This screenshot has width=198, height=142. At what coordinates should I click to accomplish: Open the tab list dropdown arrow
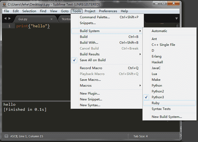click(x=176, y=19)
